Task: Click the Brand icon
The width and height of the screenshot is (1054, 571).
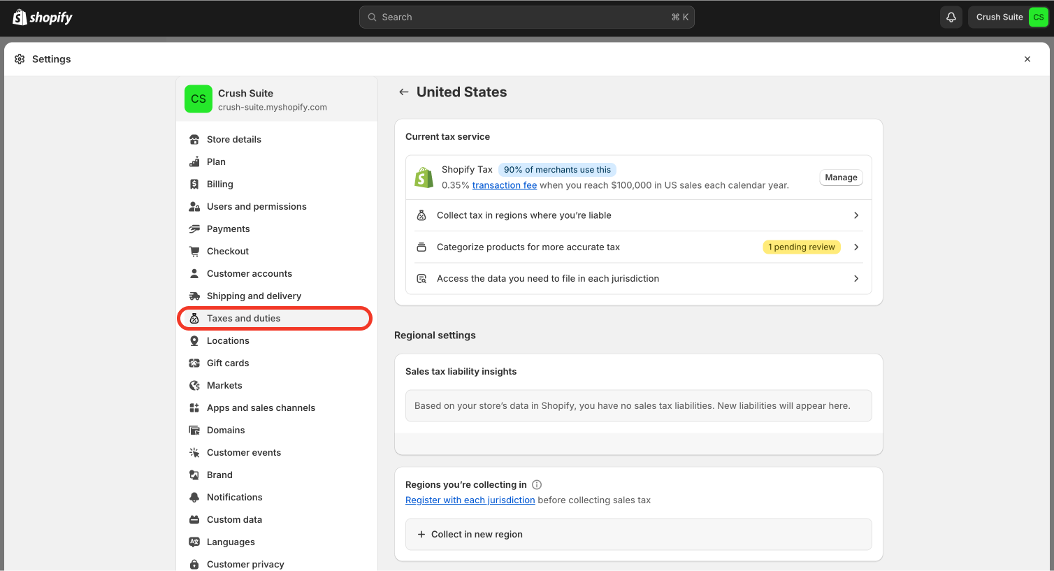Action: point(194,475)
